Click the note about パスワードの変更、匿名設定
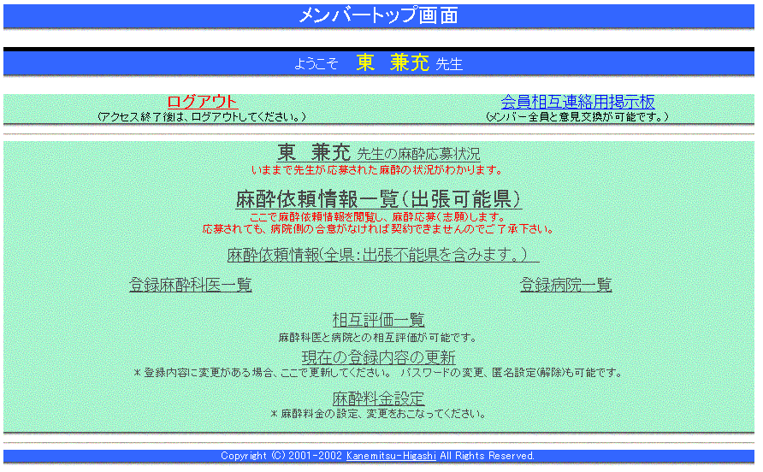The image size is (763, 472). (x=378, y=373)
